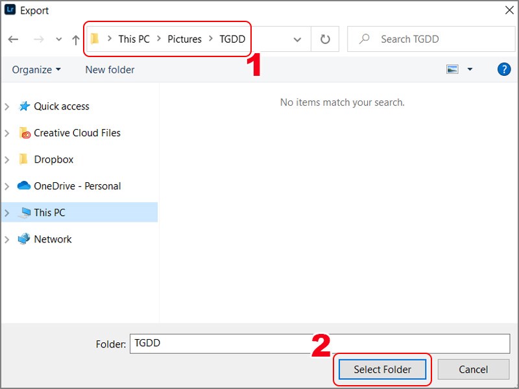
Task: Click the Lightroom icon in title bar
Action: click(x=10, y=10)
